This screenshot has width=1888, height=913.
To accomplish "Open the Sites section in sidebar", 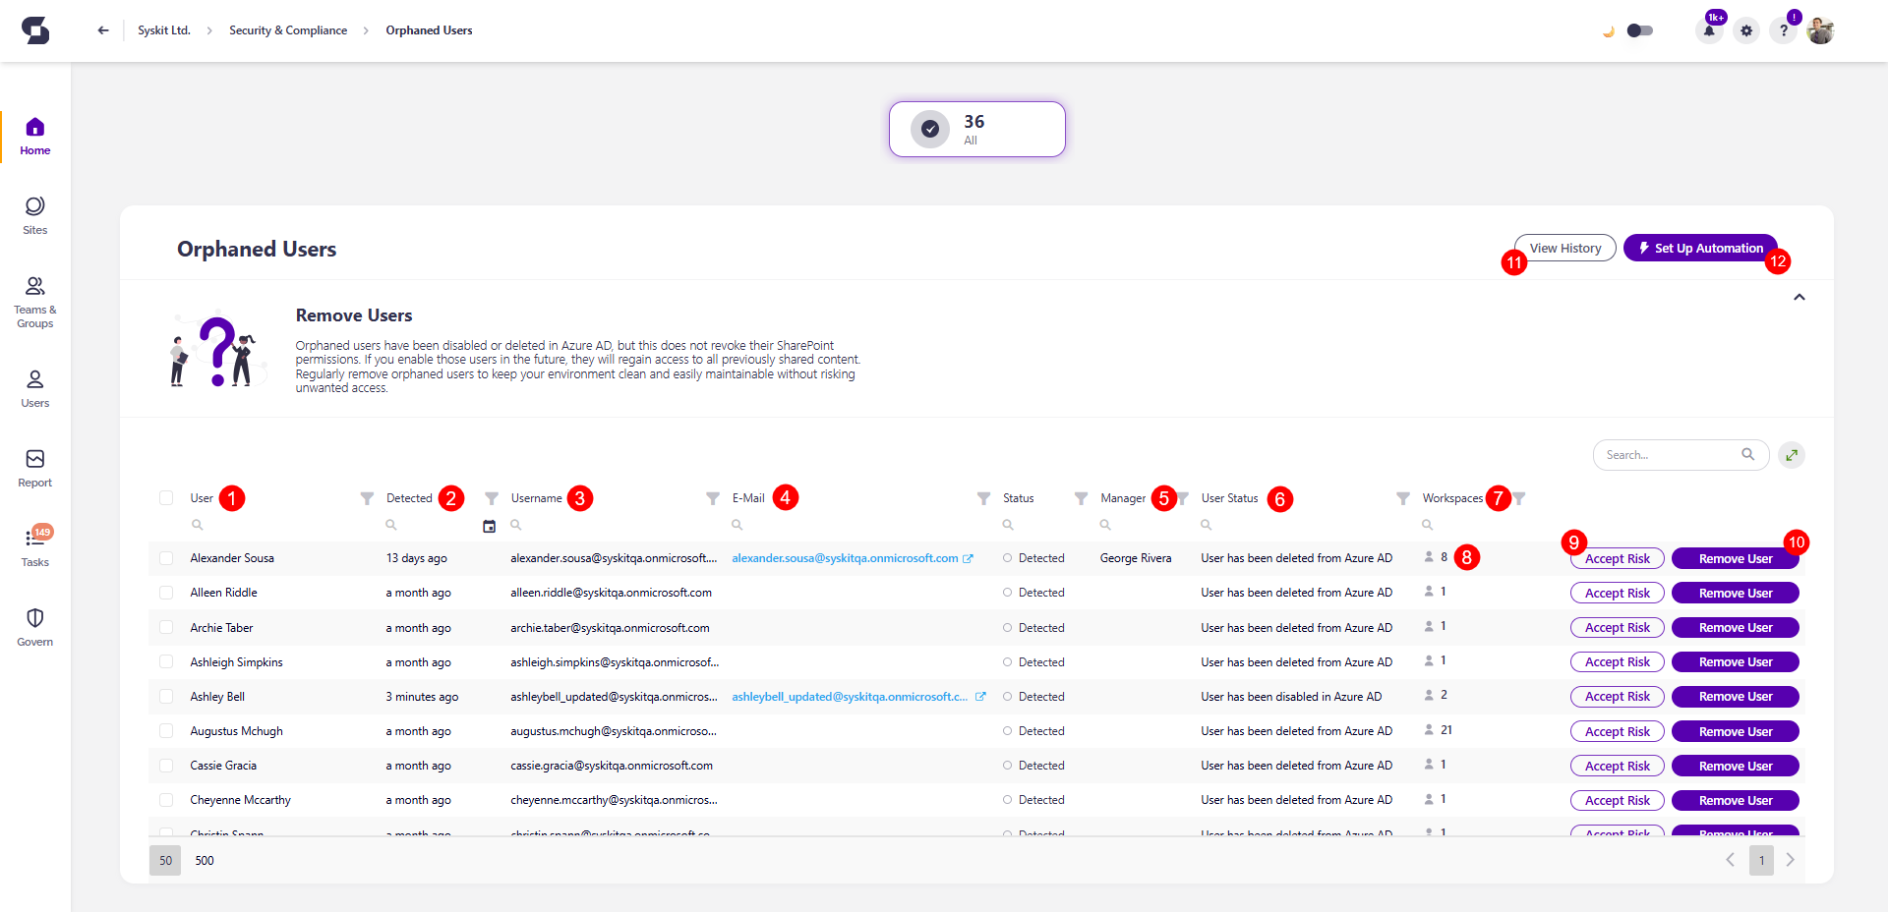I will [34, 214].
